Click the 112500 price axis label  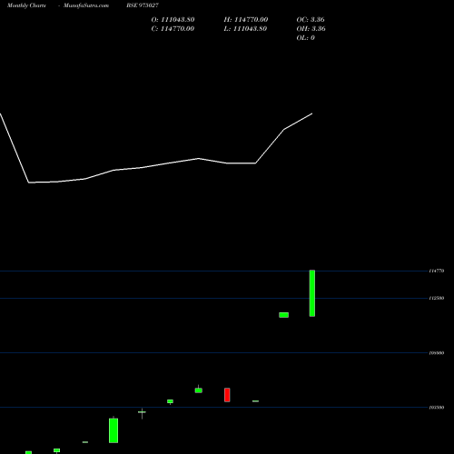pyautogui.click(x=437, y=298)
